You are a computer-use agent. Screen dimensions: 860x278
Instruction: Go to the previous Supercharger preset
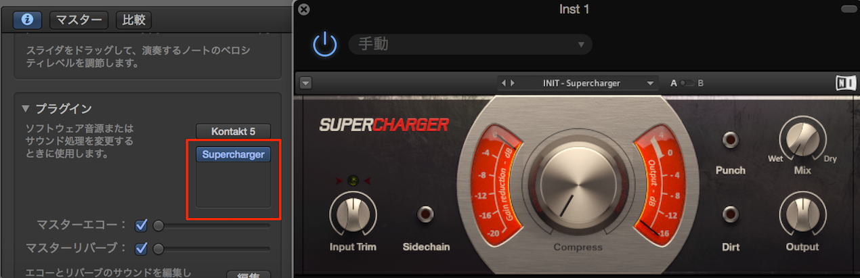pyautogui.click(x=503, y=83)
